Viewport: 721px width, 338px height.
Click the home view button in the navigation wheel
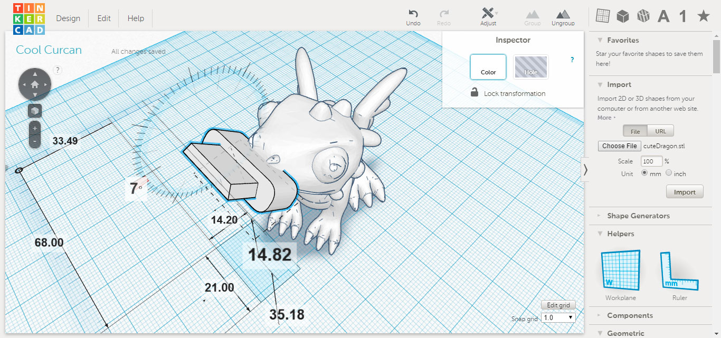click(x=35, y=84)
